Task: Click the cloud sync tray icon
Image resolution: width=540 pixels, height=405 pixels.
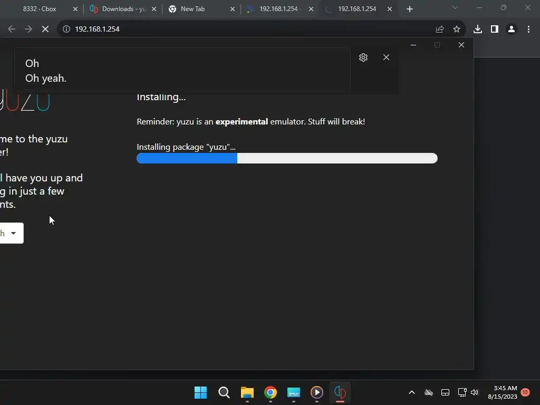Action: (428, 392)
